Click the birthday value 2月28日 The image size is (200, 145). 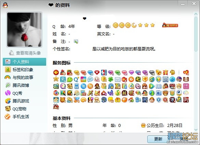click(175, 126)
